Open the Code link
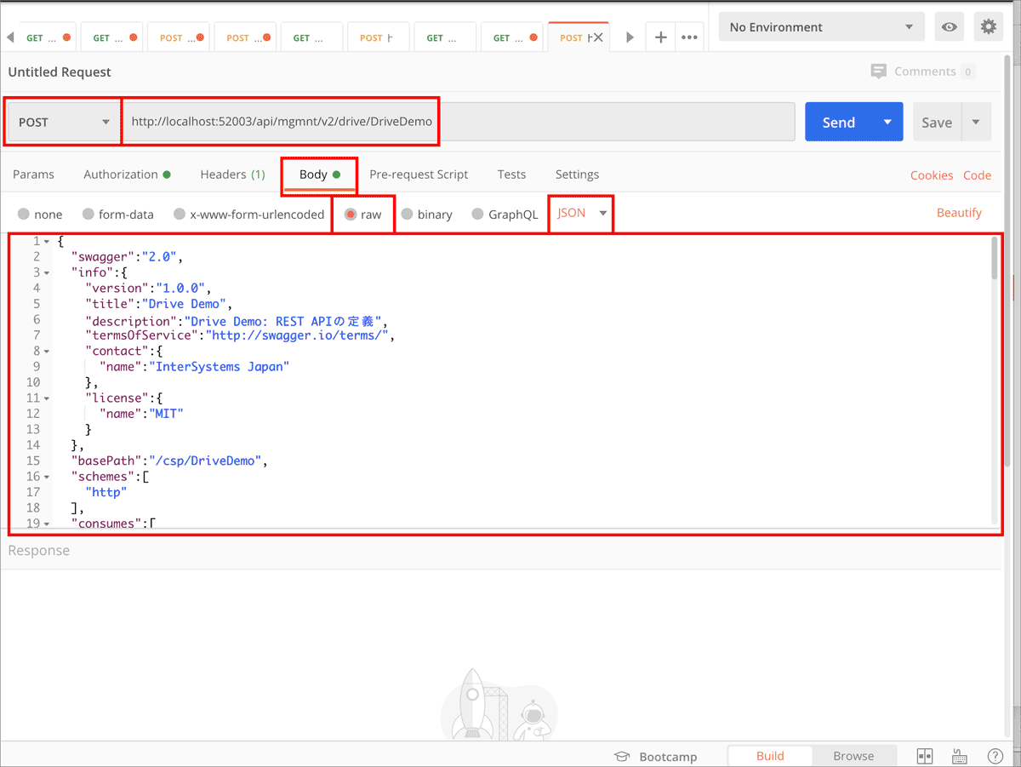 [x=977, y=175]
